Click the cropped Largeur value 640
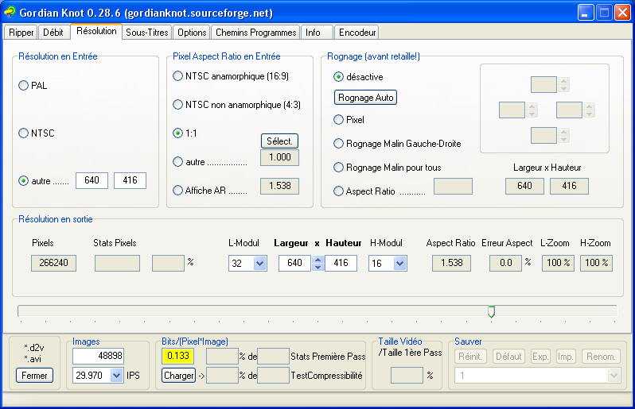 pyautogui.click(x=524, y=186)
